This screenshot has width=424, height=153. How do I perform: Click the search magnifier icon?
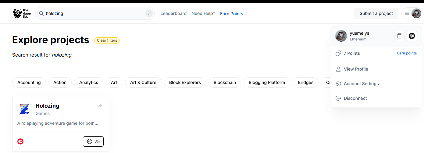coord(41,13)
